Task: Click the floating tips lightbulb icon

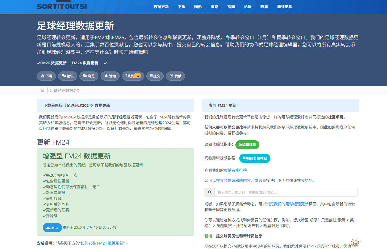Action: 356,243
